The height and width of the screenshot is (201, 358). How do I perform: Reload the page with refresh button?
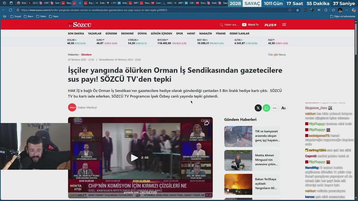tap(10, 10)
